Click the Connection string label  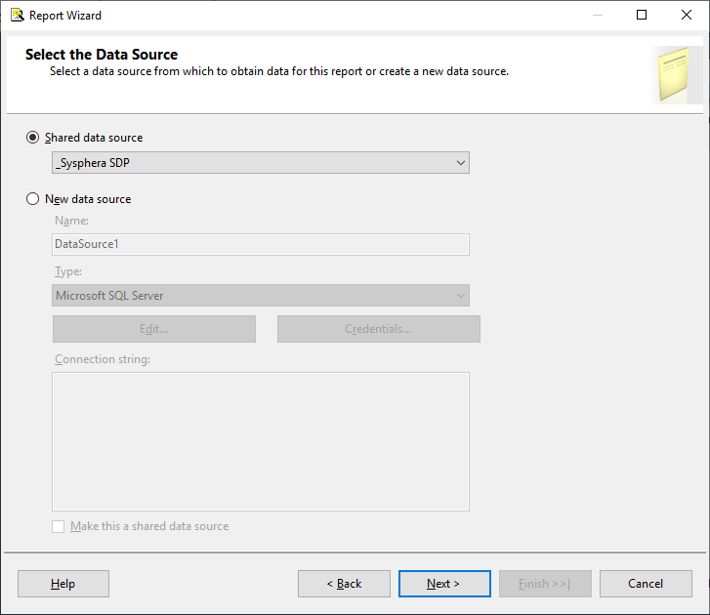103,359
